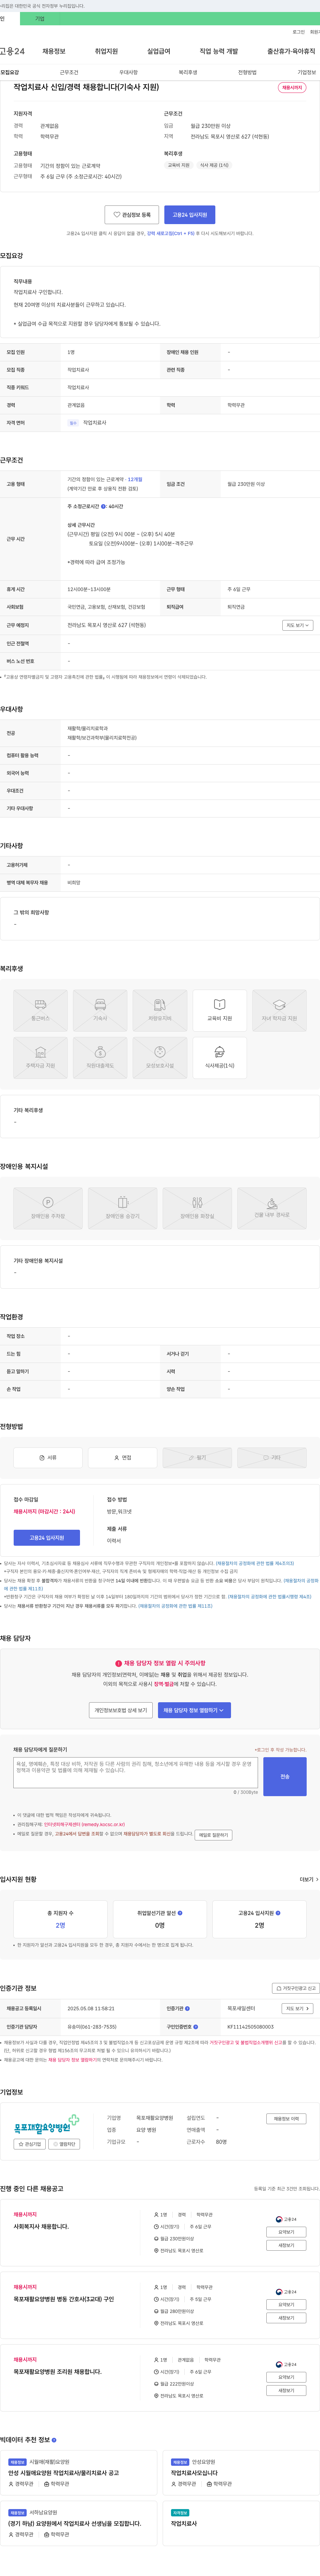The image size is (320, 2576).
Task: Expand 지도 보기 in 근무 예정지 row
Action: (x=298, y=625)
